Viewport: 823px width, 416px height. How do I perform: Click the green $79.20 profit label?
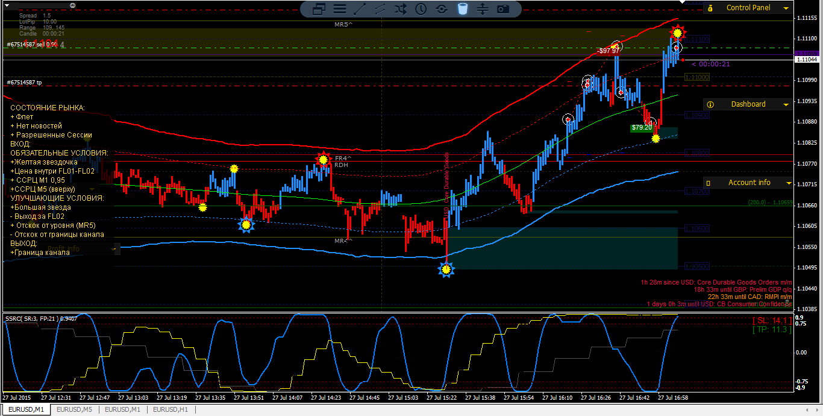[642, 128]
